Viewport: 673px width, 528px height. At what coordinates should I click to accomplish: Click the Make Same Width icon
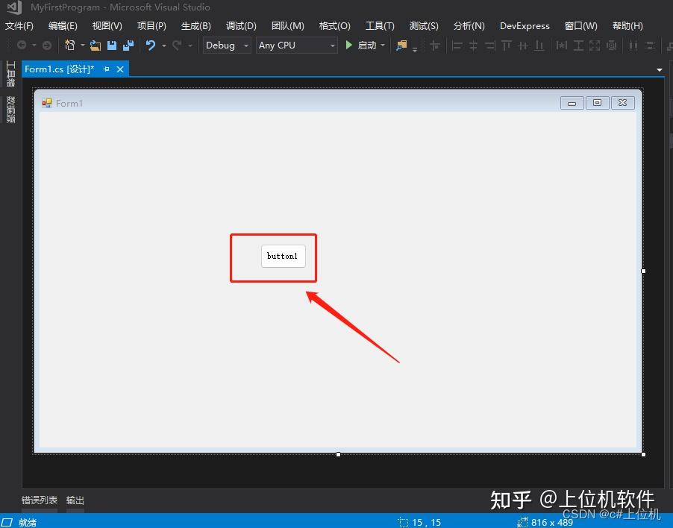(x=562, y=45)
